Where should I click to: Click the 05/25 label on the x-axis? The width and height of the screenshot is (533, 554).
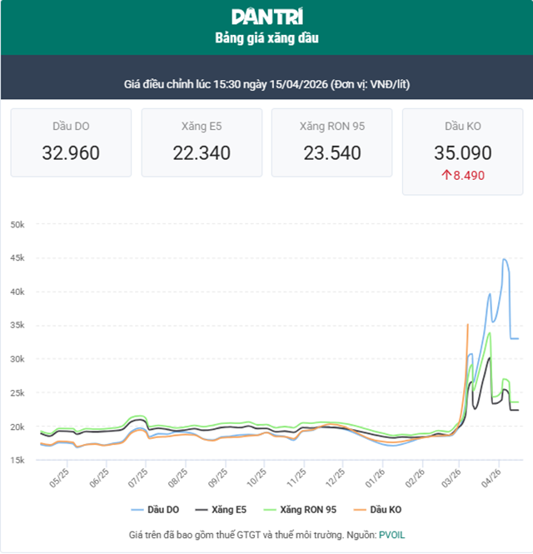pyautogui.click(x=59, y=480)
